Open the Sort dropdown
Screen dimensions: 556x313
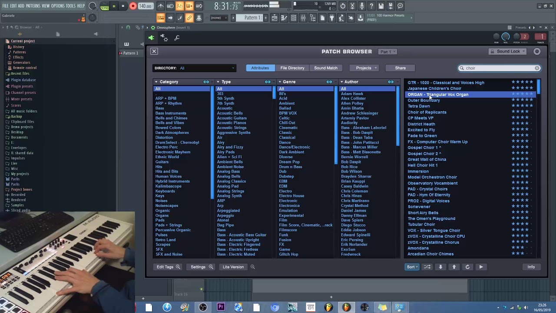(412, 267)
